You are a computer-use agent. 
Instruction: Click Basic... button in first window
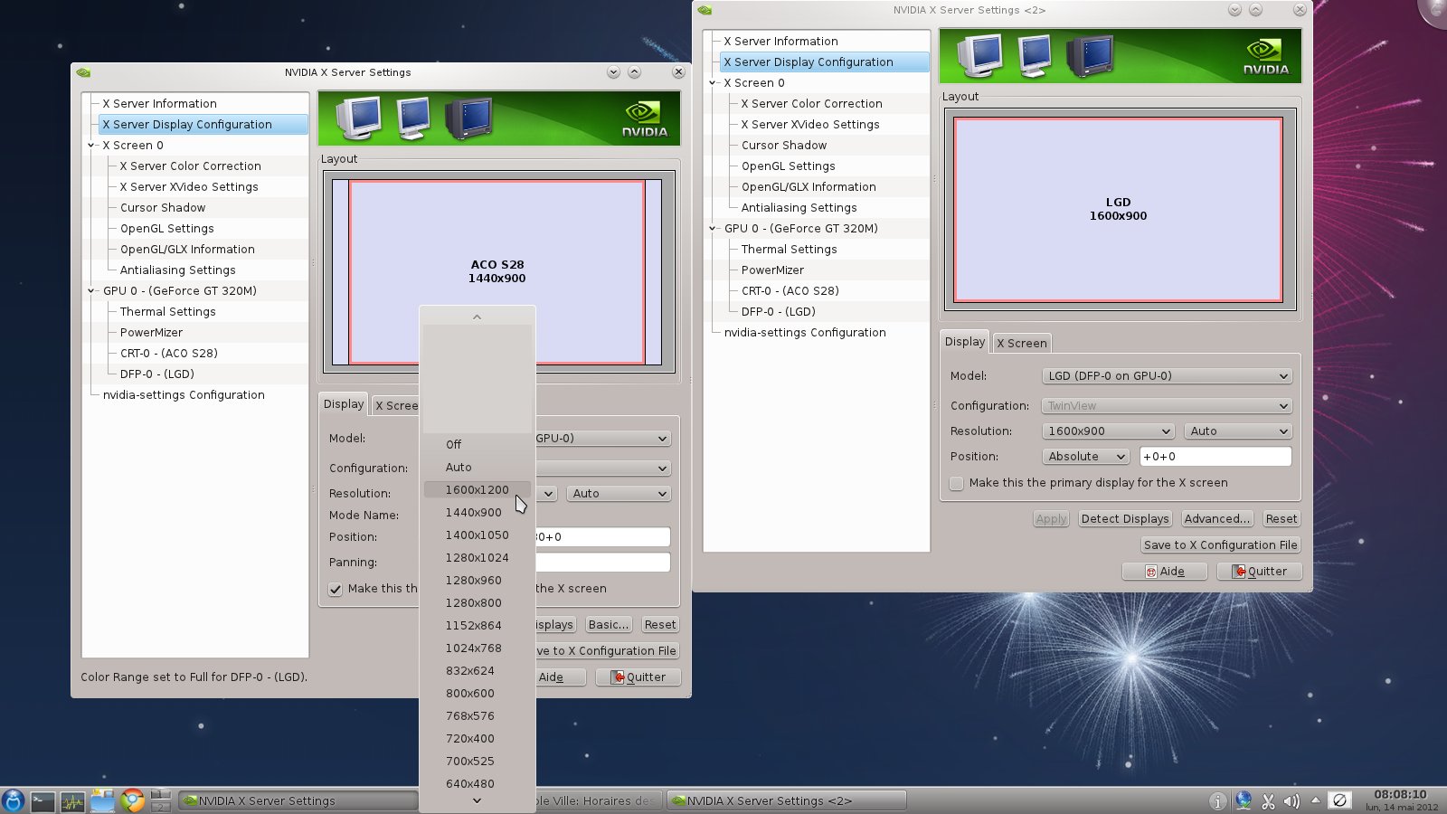pyautogui.click(x=609, y=625)
